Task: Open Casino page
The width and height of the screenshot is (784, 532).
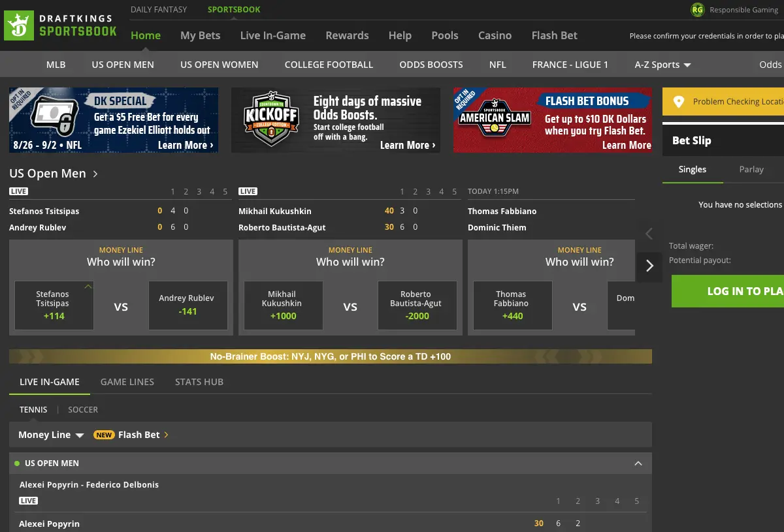Action: click(495, 35)
